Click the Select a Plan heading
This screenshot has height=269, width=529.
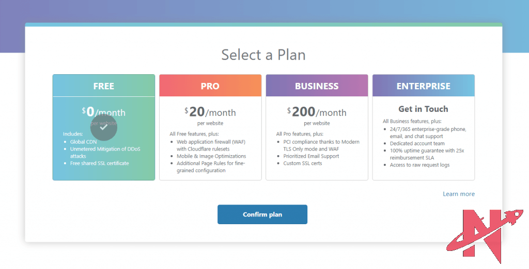(x=263, y=54)
